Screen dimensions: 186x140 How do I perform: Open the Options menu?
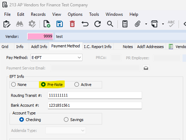(x=75, y=14)
